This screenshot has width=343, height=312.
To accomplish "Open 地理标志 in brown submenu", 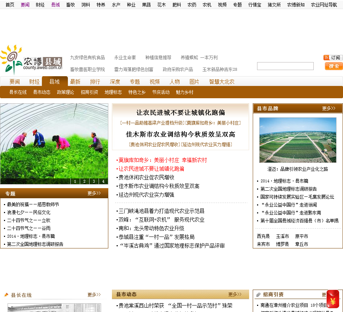I will (x=113, y=92).
